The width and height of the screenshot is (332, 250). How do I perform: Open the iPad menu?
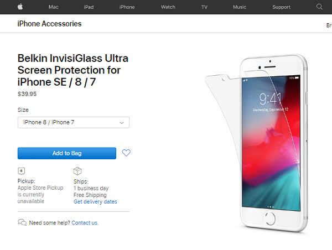[89, 7]
